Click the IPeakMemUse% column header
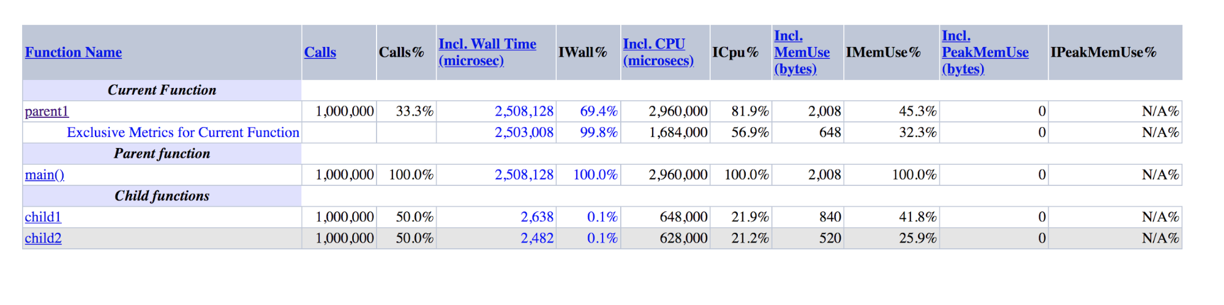 coord(1103,53)
